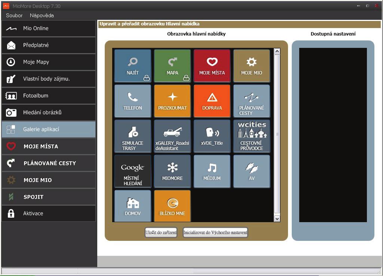This screenshot has width=383, height=276.
Task: Open Předplatné sidebar section
Action: [x=49, y=45]
